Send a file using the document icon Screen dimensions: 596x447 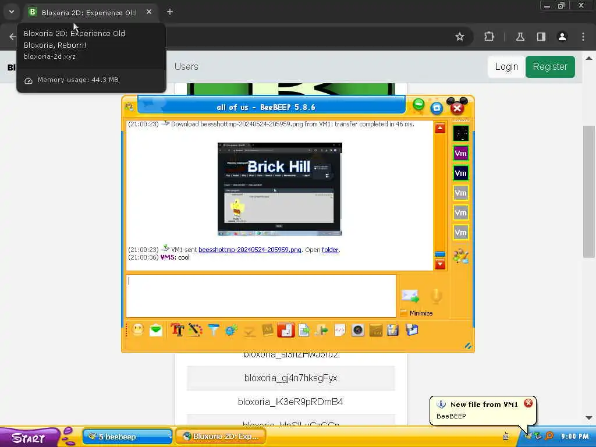pos(304,329)
